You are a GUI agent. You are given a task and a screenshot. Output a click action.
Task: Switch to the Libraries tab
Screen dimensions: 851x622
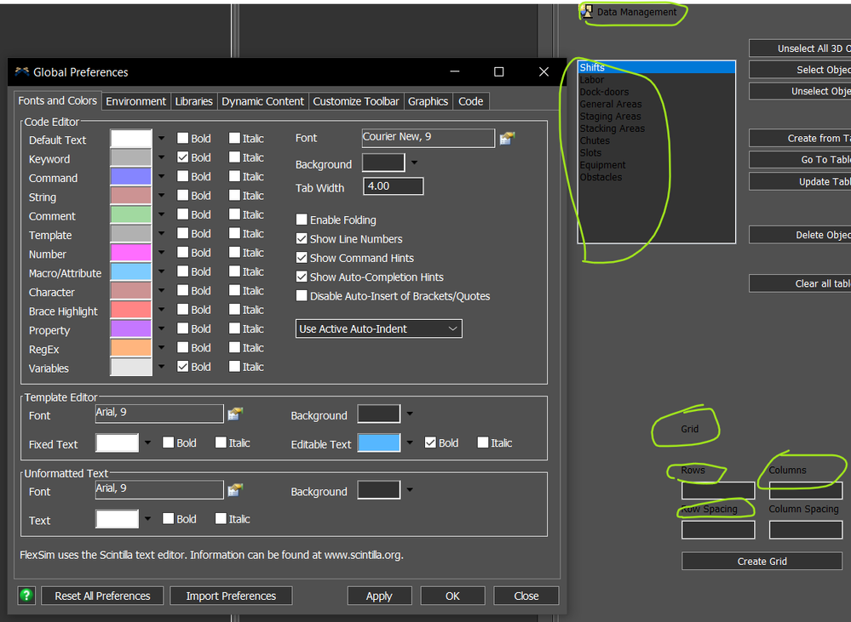[x=193, y=101]
